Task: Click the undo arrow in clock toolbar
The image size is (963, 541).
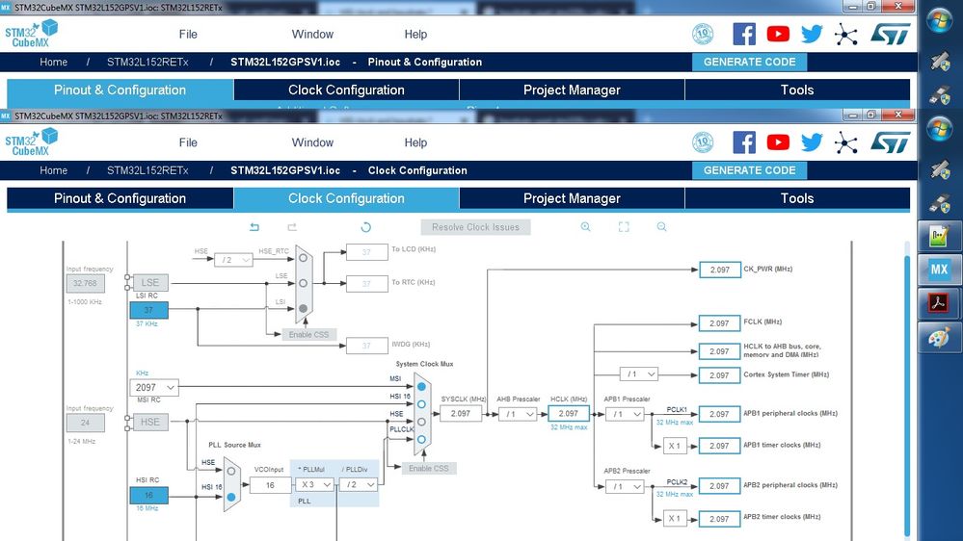Action: click(254, 227)
